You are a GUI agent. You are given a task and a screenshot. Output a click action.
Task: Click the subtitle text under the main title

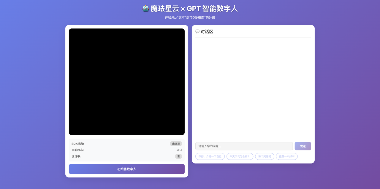point(190,17)
